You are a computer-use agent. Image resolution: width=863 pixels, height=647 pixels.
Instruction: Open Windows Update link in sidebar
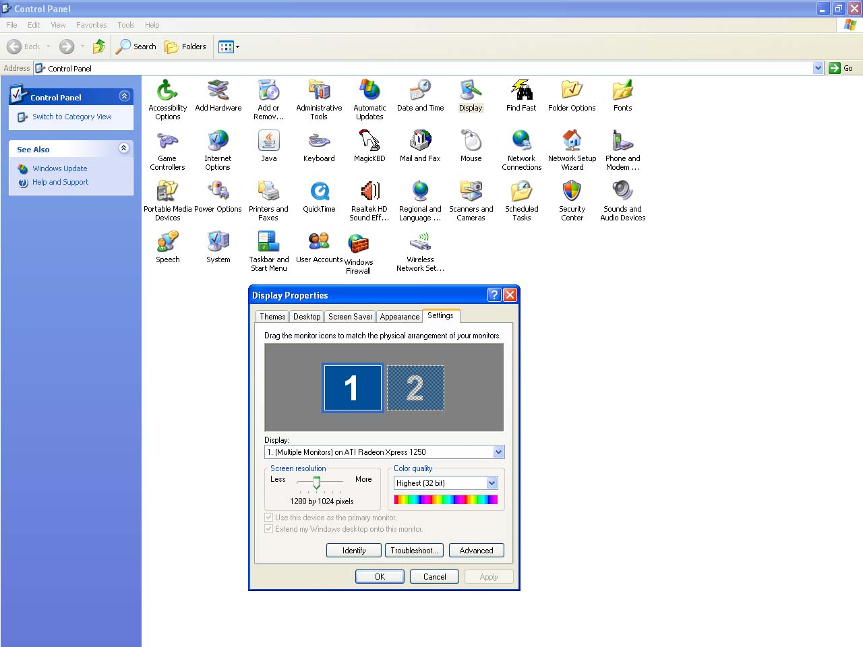click(60, 168)
